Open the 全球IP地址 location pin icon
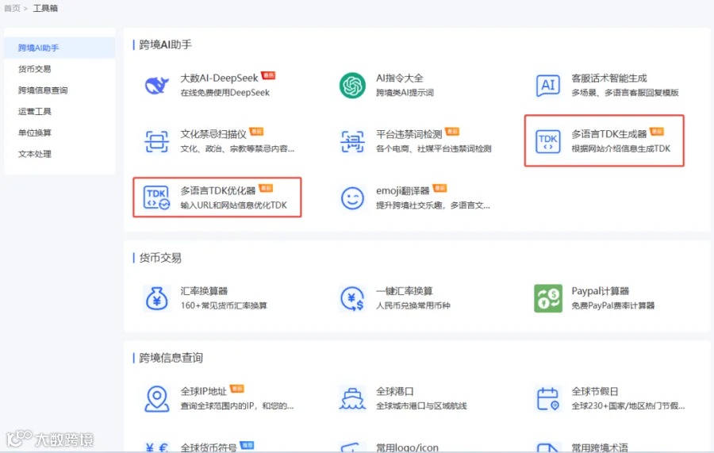Screen dimensions: 714x453 point(156,398)
